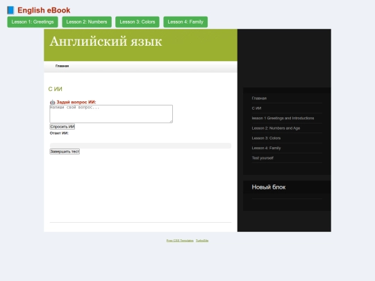Open the С ИИ sidebar link
The width and height of the screenshot is (375, 281).
point(256,108)
